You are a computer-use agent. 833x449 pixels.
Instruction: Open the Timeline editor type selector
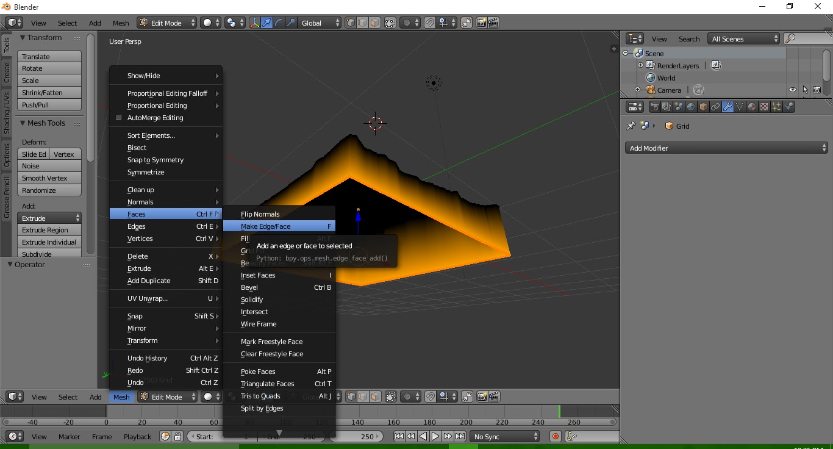(15, 436)
